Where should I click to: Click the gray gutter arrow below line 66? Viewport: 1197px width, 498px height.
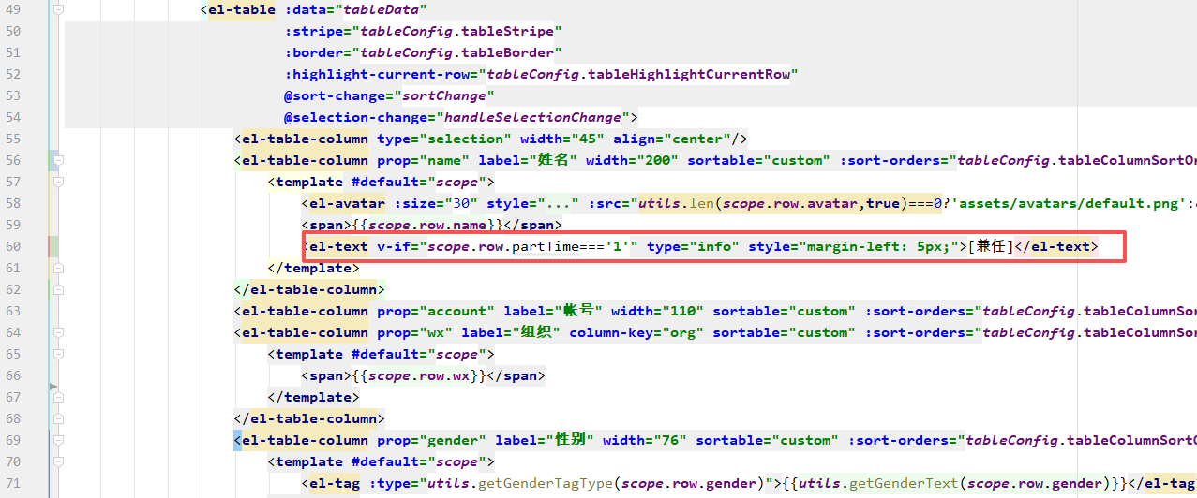pyautogui.click(x=53, y=386)
